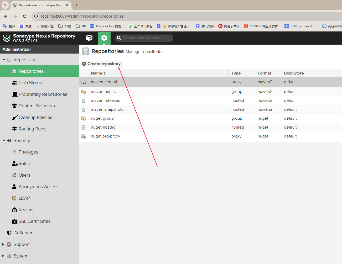Click the Routing Rules signpost icon
The width and height of the screenshot is (342, 264).
coord(14,129)
